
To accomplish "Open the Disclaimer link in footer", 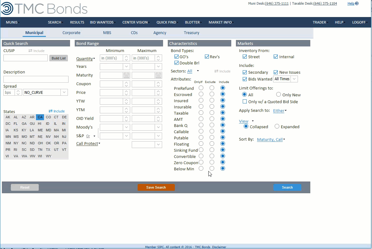I will point(219,247).
